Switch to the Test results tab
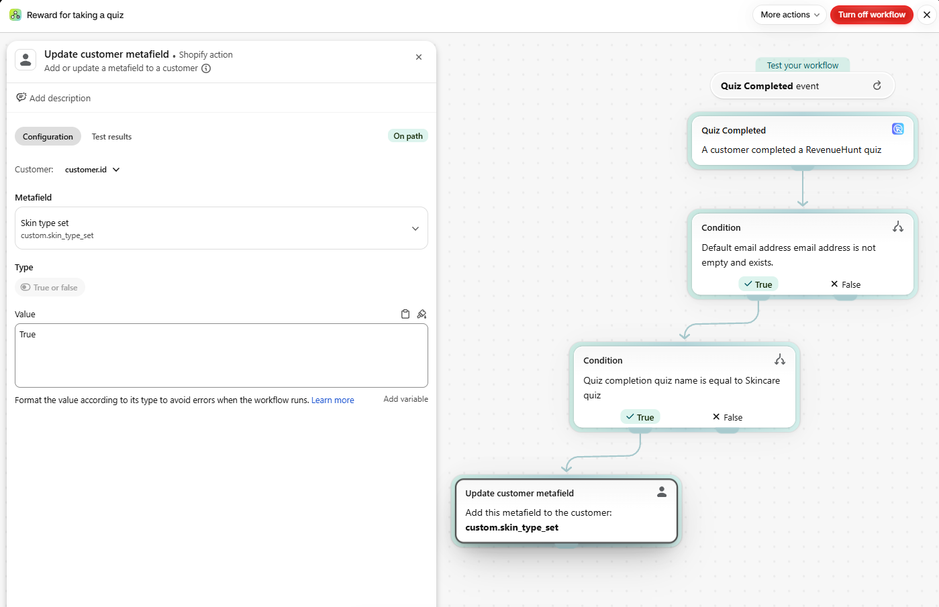The width and height of the screenshot is (939, 607). tap(111, 136)
